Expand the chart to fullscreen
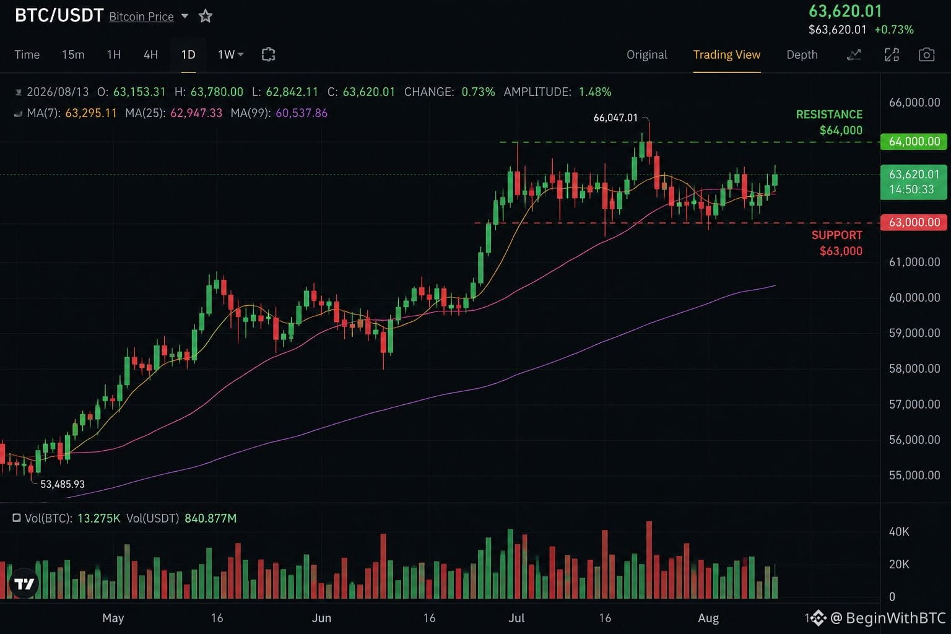This screenshot has width=951, height=634. pos(892,54)
